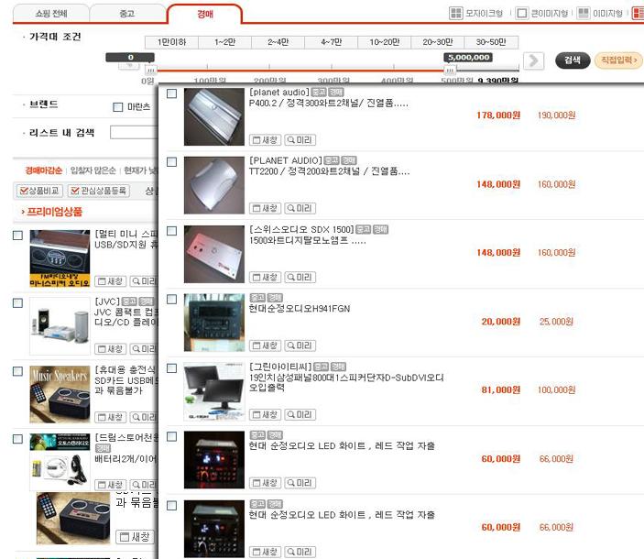Check the box for the P400.2 planet audio item

click(171, 93)
